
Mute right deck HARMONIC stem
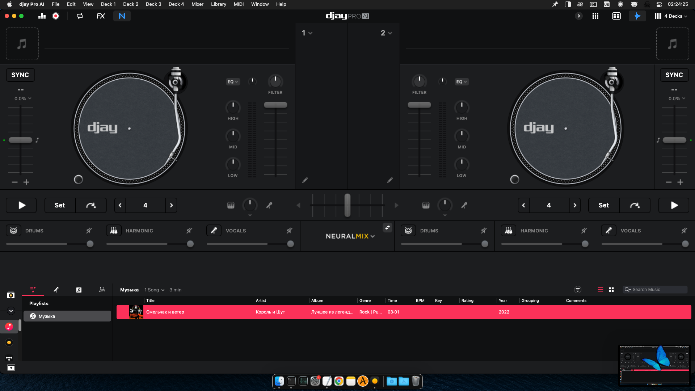pos(584,231)
